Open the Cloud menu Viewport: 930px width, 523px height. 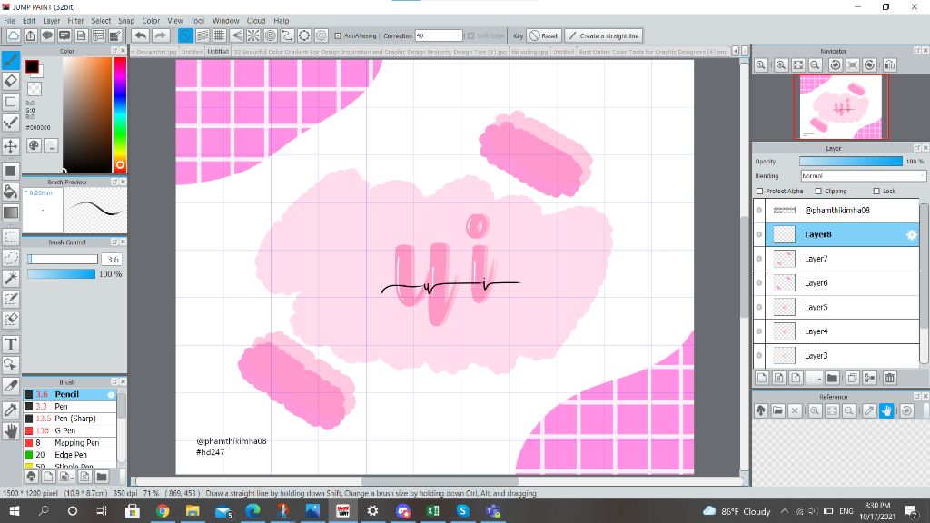point(256,21)
